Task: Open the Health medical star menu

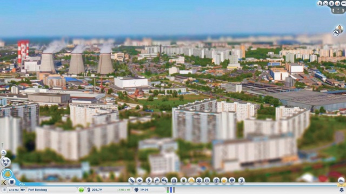Action: tap(199, 181)
